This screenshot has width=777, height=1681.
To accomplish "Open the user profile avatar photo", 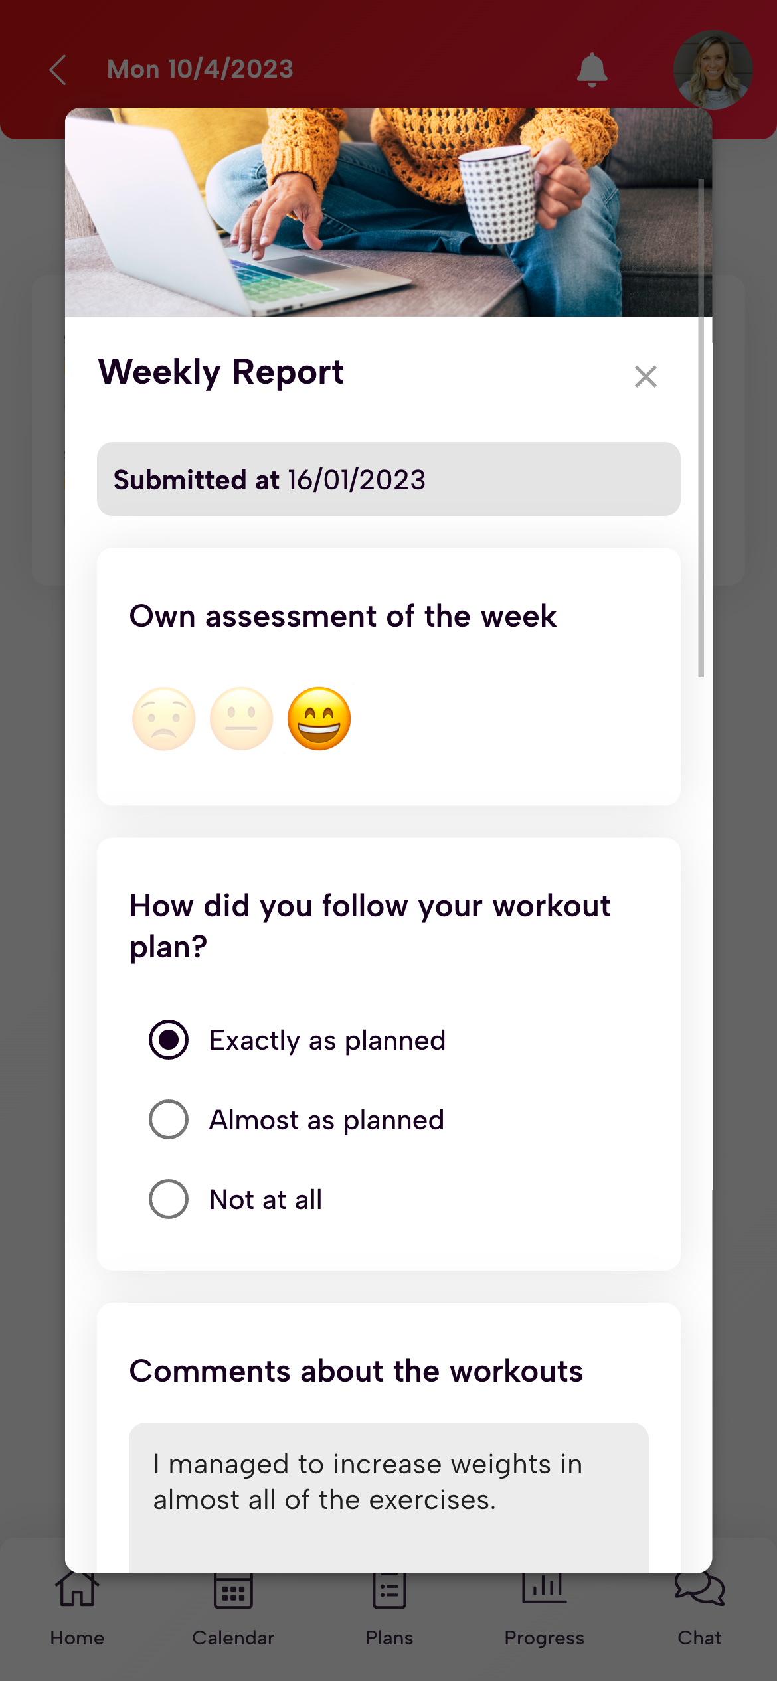I will coord(713,69).
